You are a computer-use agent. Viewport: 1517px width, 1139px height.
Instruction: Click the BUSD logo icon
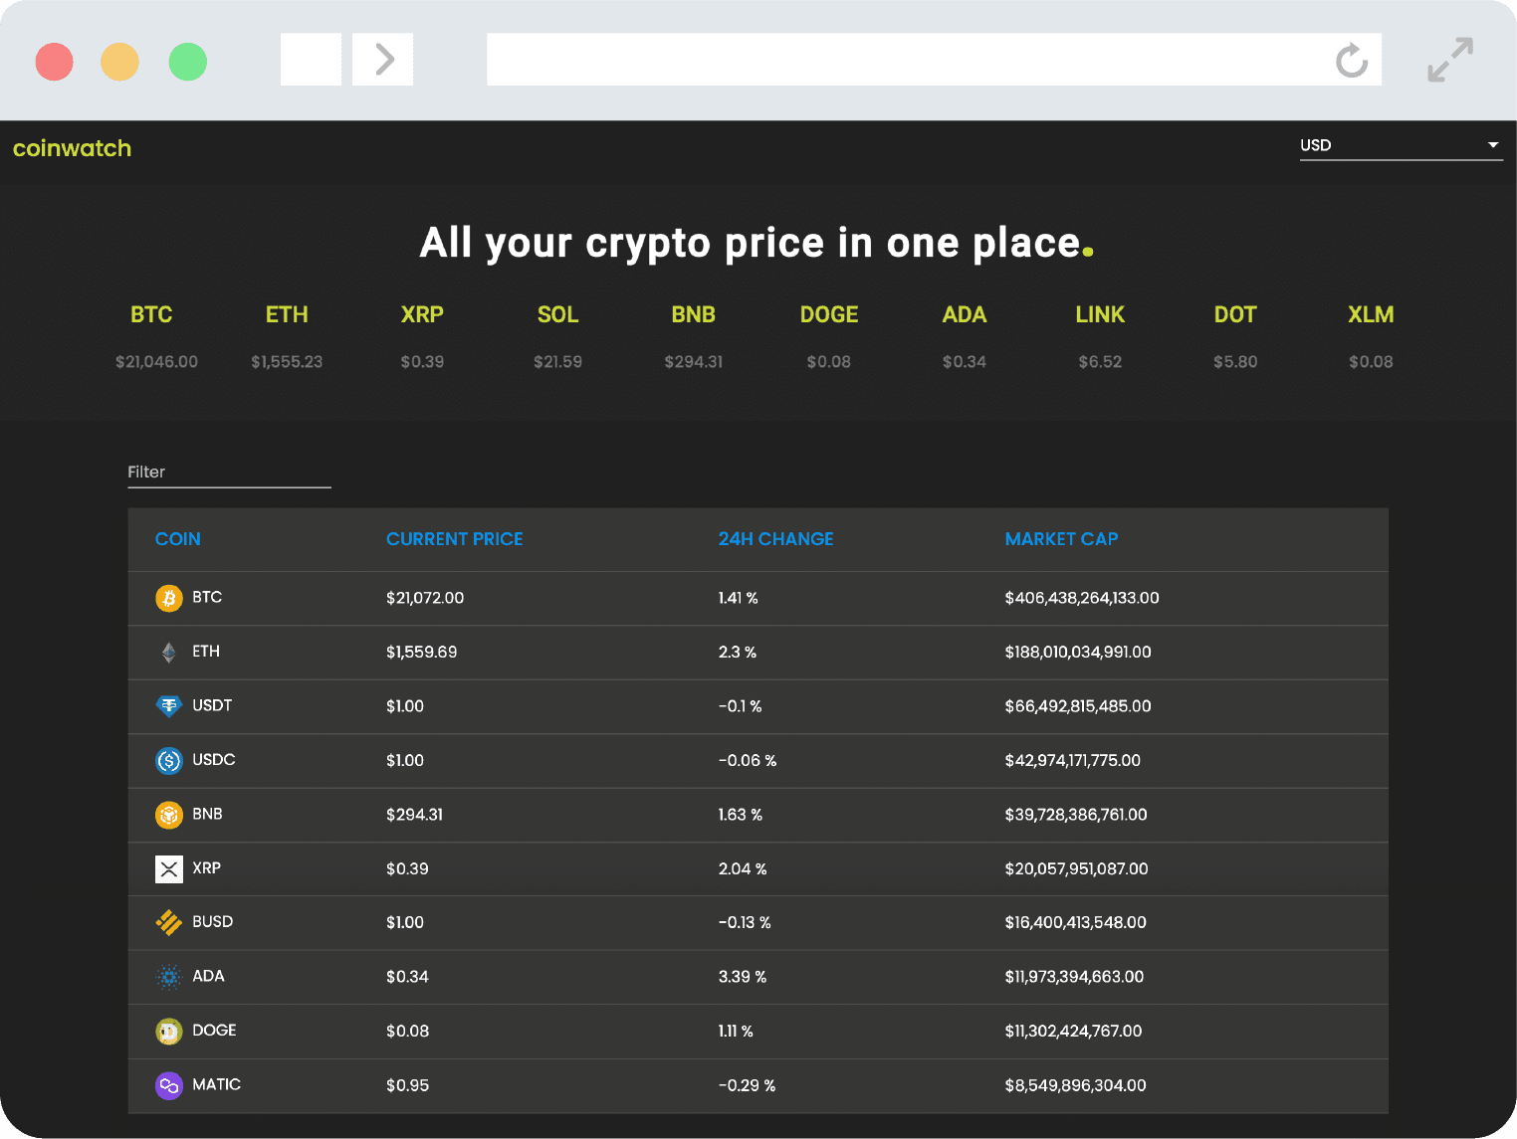coord(169,923)
